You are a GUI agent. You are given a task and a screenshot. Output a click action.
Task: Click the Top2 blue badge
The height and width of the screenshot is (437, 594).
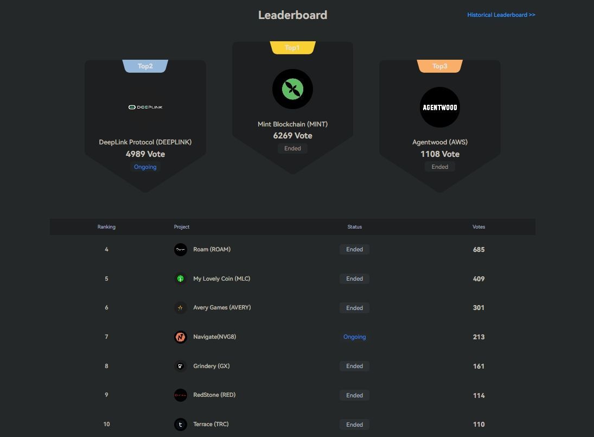tap(145, 66)
